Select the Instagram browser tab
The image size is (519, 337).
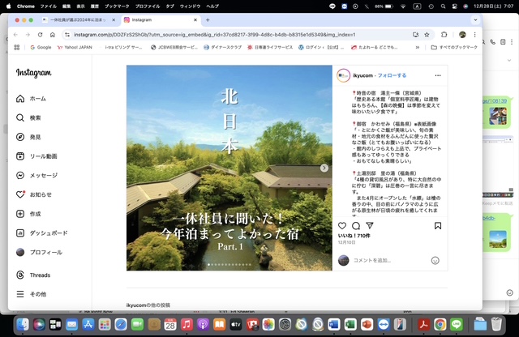click(161, 19)
